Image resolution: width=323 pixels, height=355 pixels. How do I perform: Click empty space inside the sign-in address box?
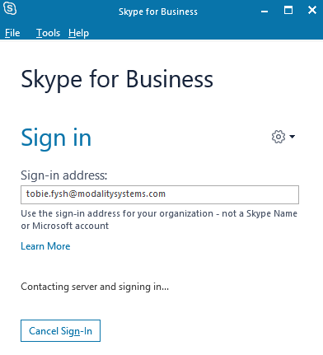click(232, 194)
